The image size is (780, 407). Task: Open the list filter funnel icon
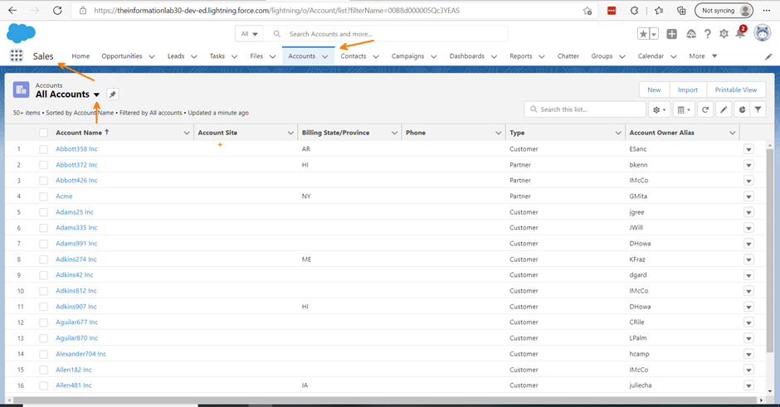(x=758, y=109)
